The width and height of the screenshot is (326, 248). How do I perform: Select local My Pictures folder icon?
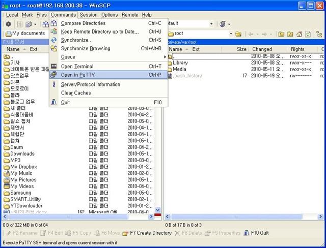(x=7, y=180)
